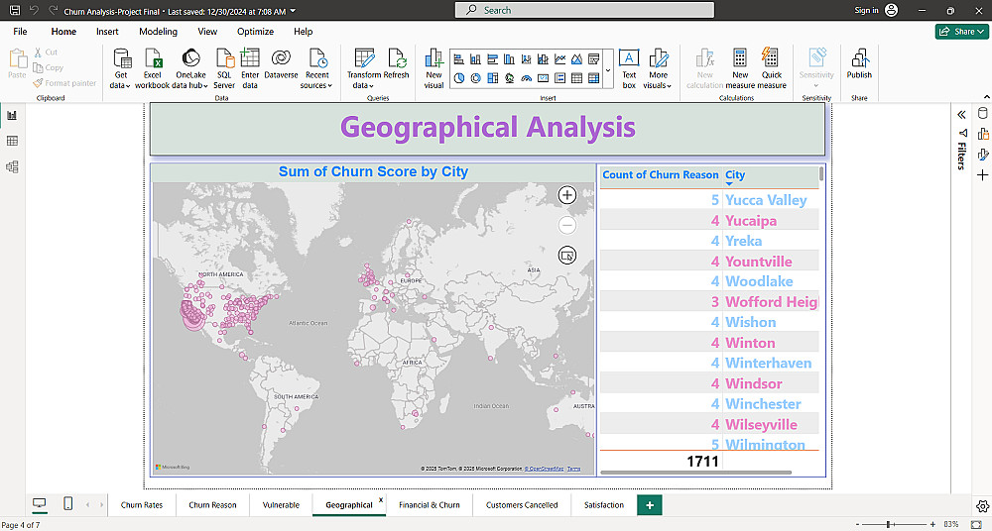The width and height of the screenshot is (992, 531).
Task: Switch to the Churn Reason page tab
Action: 212,505
